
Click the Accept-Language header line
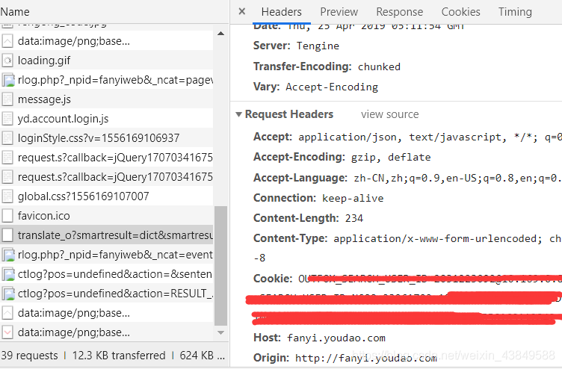tap(407, 178)
